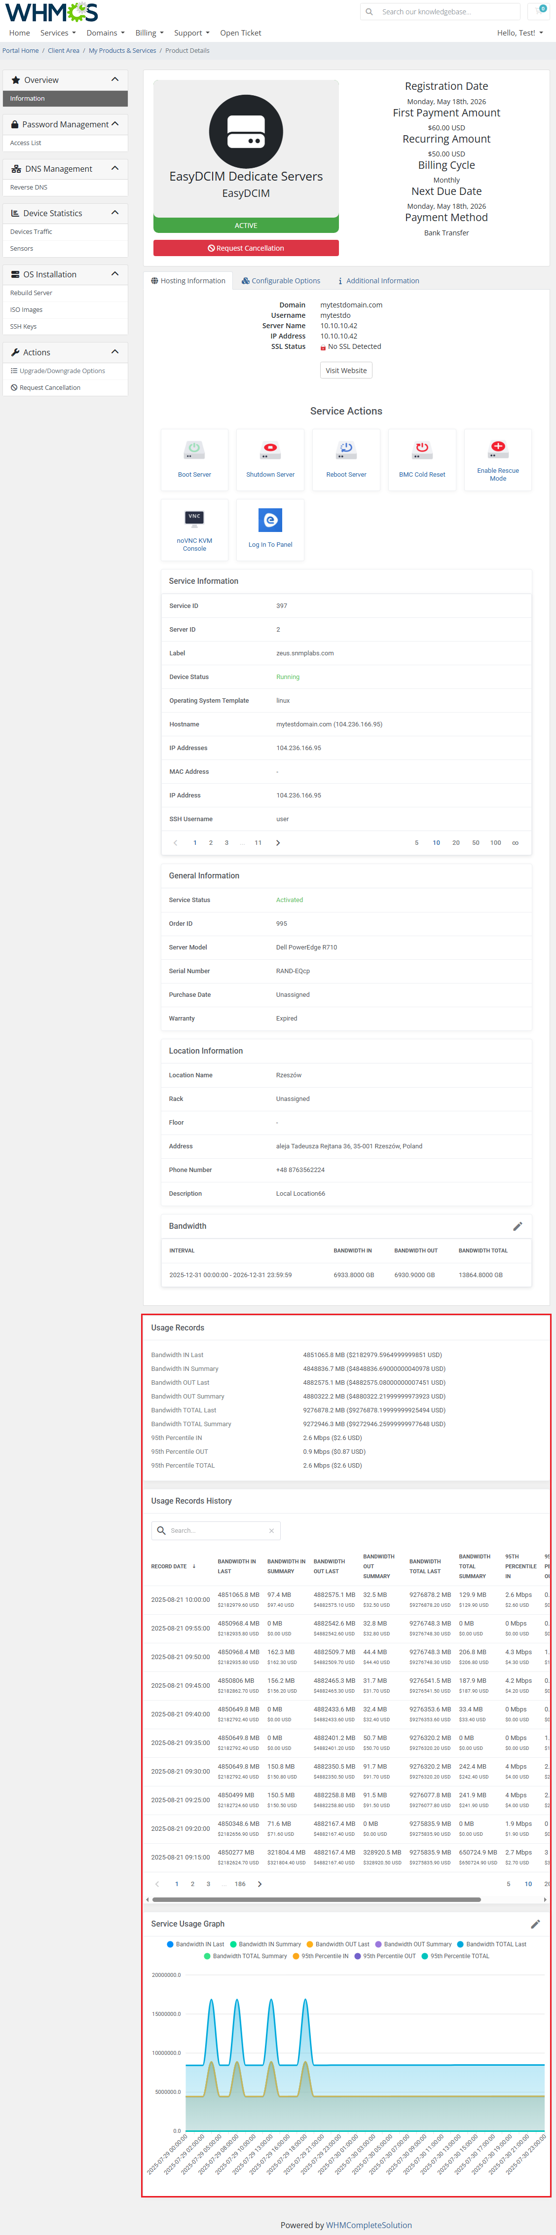Viewport: 556px width, 2235px height.
Task: Collapse the Overview sidebar panel
Action: point(114,80)
